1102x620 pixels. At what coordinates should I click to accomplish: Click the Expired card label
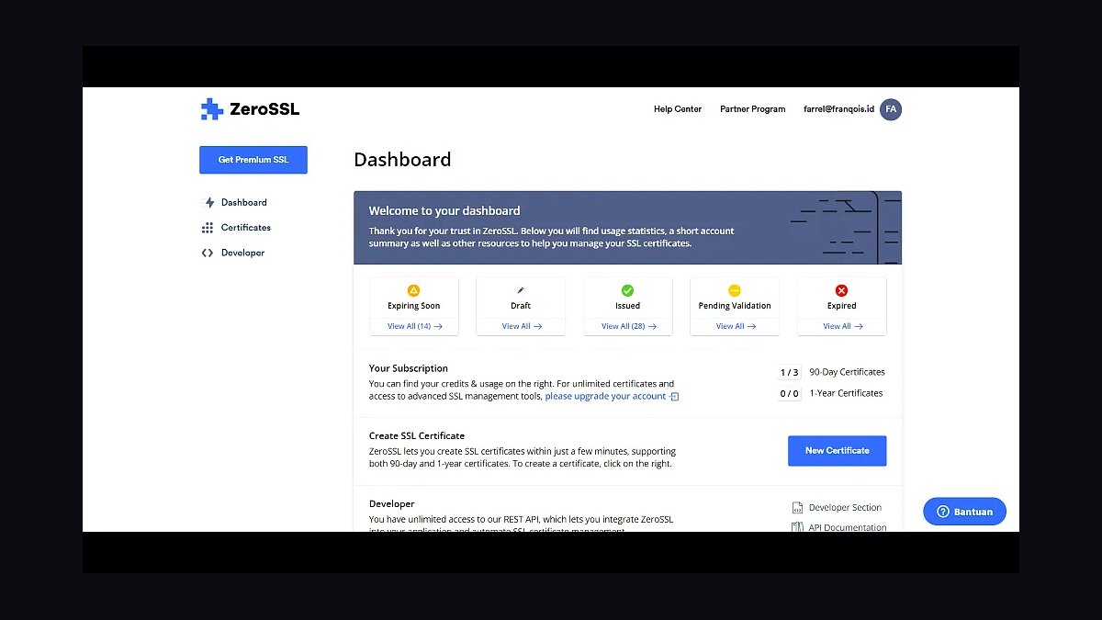tap(841, 306)
